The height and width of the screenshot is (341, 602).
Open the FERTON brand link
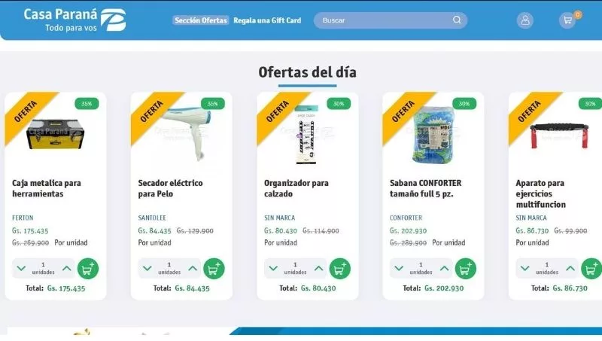click(x=23, y=218)
